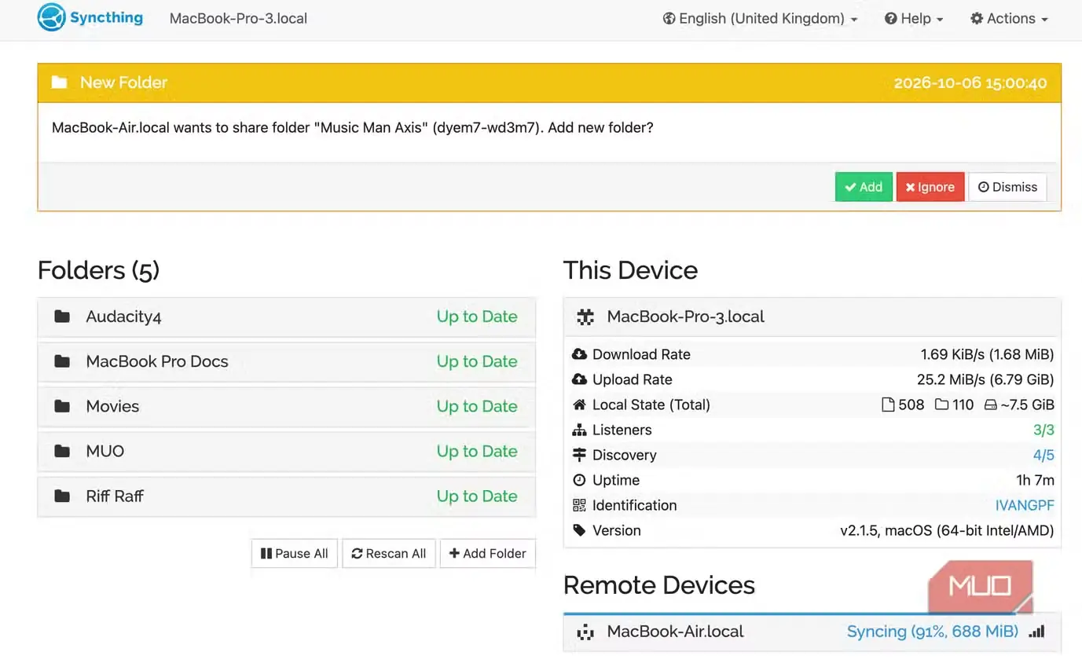
Task: Add the shared Music Man Axis folder
Action: pos(864,187)
